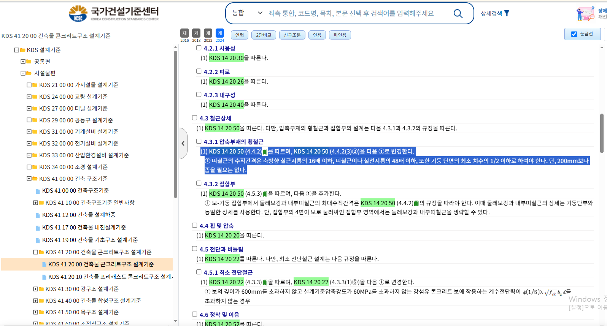Select the 2024 revision version icon
The width and height of the screenshot is (607, 326).
coord(220,33)
